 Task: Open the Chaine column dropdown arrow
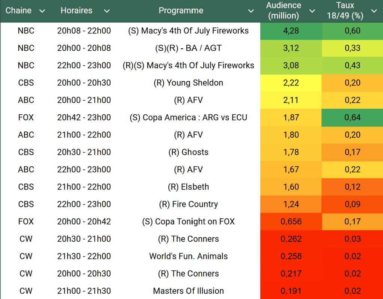pyautogui.click(x=42, y=11)
